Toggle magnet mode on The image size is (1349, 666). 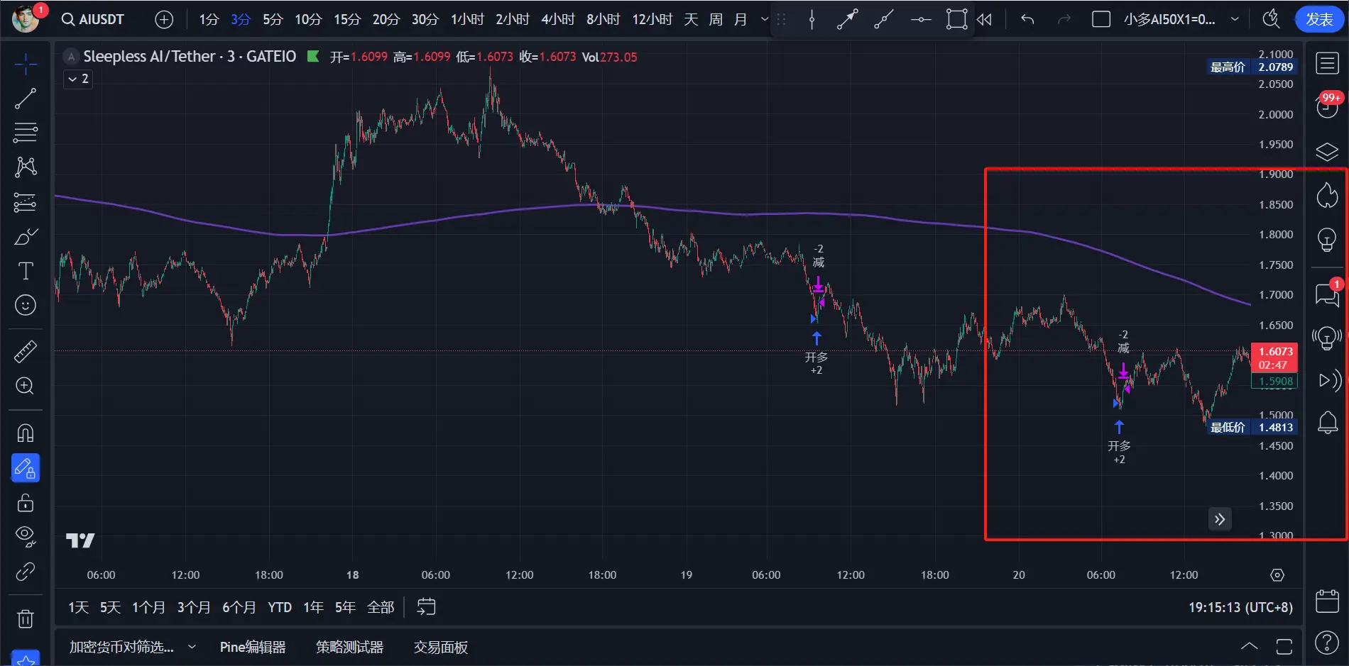pos(26,433)
